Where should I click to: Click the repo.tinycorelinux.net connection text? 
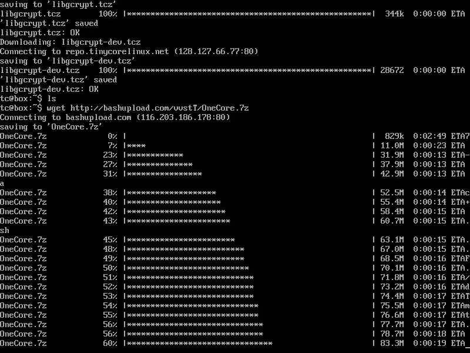129,51
